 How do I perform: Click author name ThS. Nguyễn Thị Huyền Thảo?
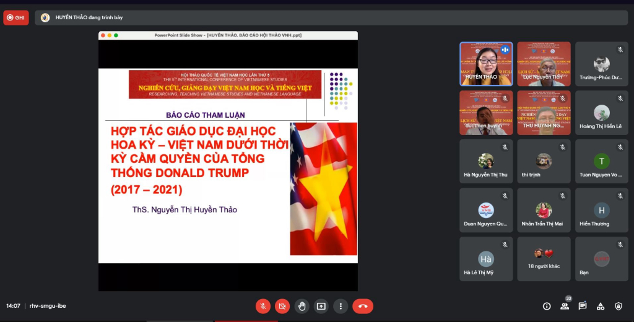click(185, 210)
